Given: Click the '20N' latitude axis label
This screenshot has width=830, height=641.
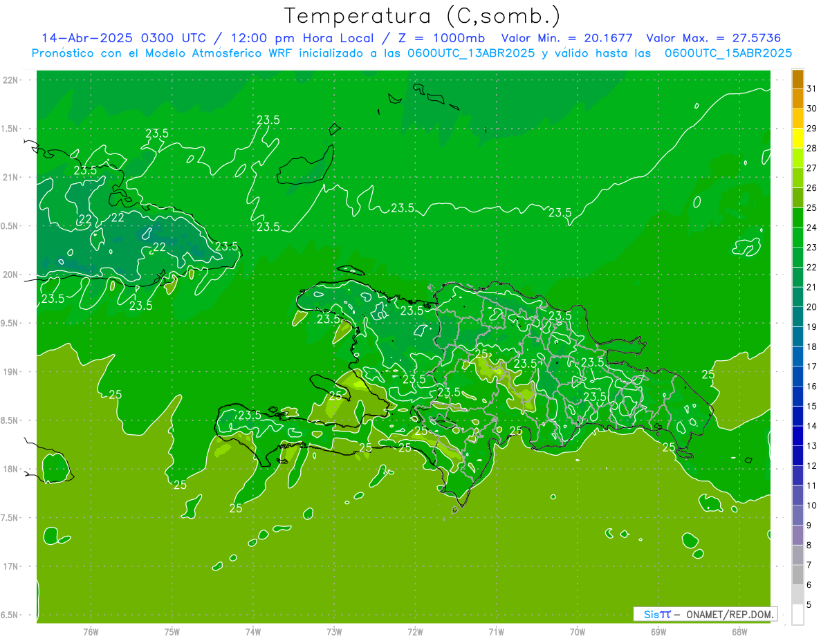Looking at the screenshot, I should pyautogui.click(x=12, y=275).
